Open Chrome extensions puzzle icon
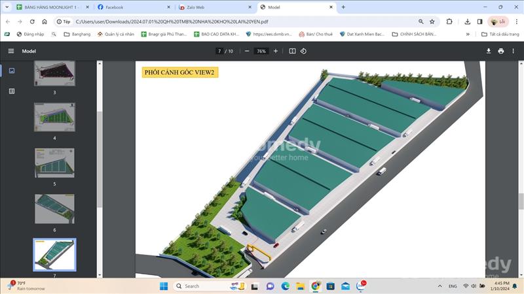Image resolution: width=524 pixels, height=294 pixels. tap(449, 22)
